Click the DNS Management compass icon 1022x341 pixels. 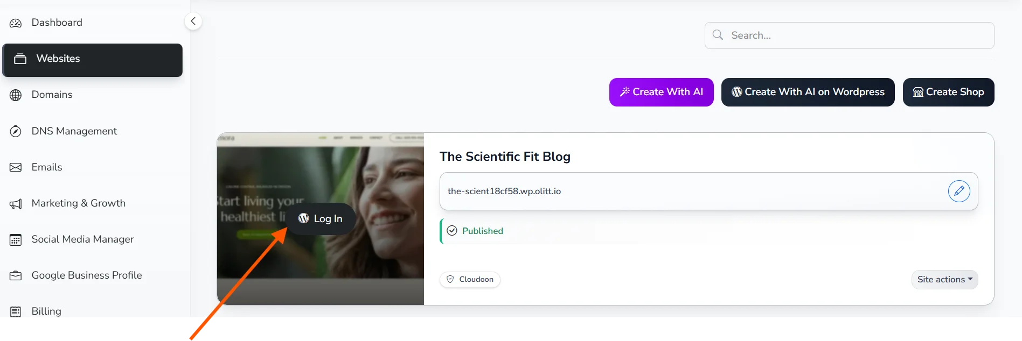point(16,131)
